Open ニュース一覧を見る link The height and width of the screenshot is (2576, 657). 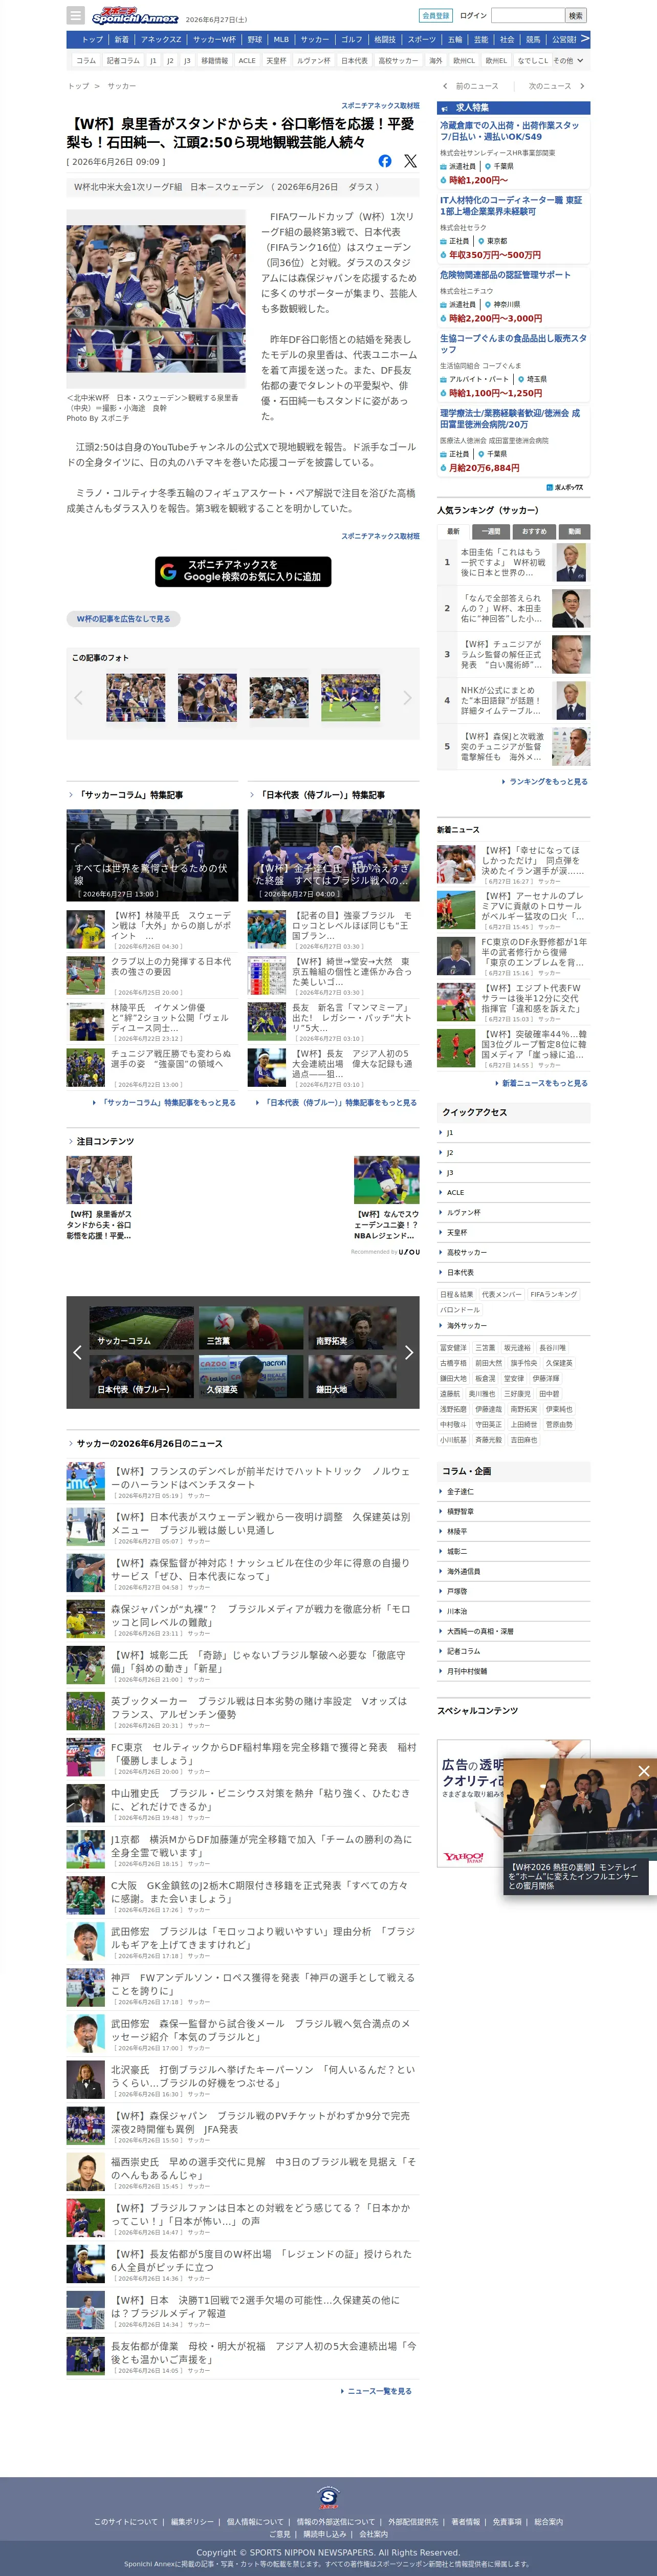pos(379,2391)
